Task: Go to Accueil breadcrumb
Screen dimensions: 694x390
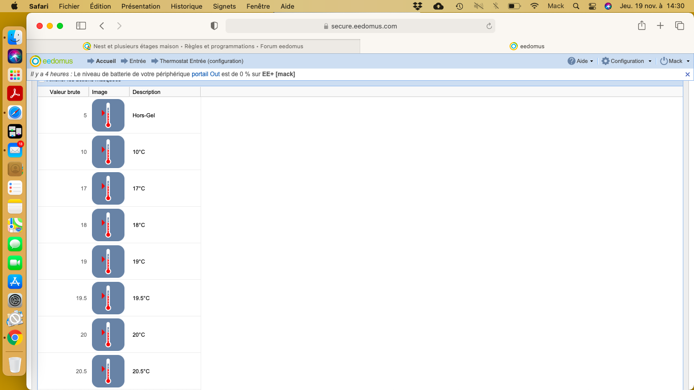Action: pyautogui.click(x=102, y=61)
